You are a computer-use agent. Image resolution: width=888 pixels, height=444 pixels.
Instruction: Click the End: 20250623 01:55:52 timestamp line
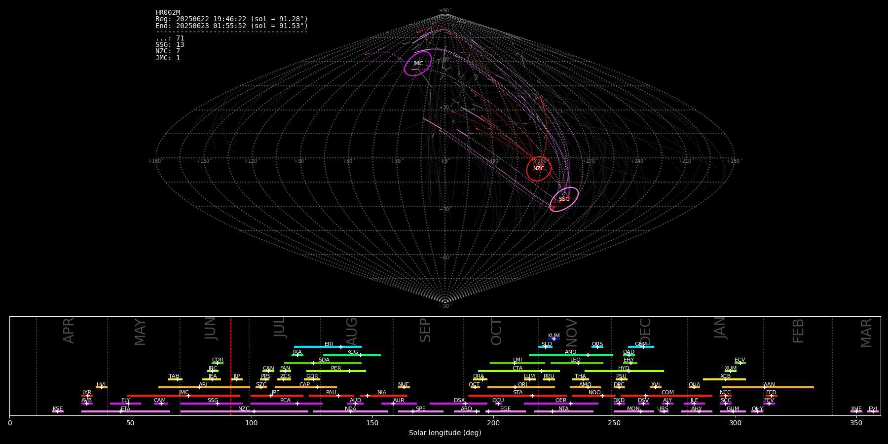tap(231, 26)
